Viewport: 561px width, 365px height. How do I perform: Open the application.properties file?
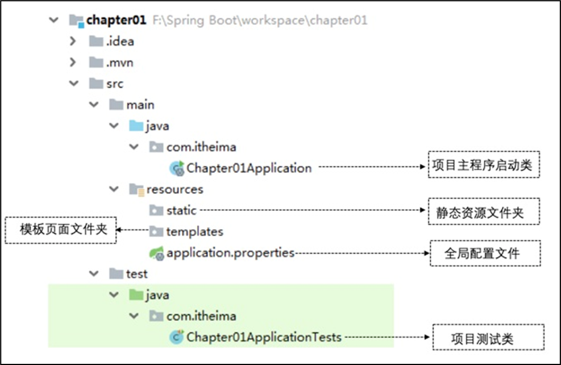(230, 252)
